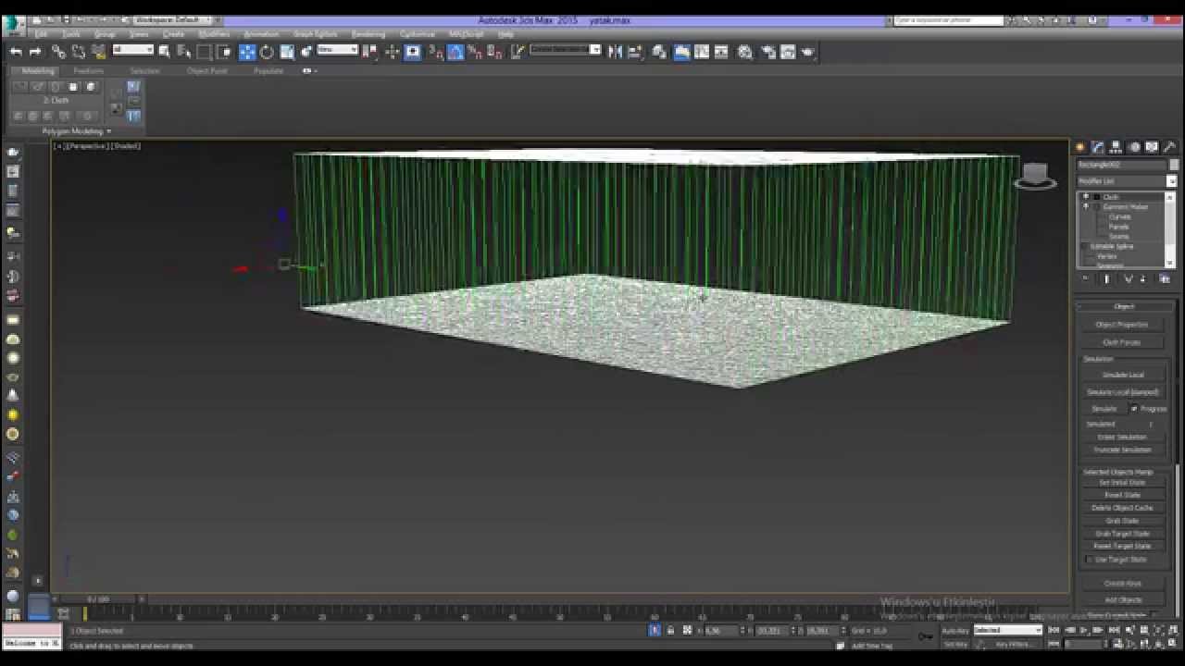Screen dimensions: 1185x666
Task: Open the Material Editor icon
Action: [745, 52]
